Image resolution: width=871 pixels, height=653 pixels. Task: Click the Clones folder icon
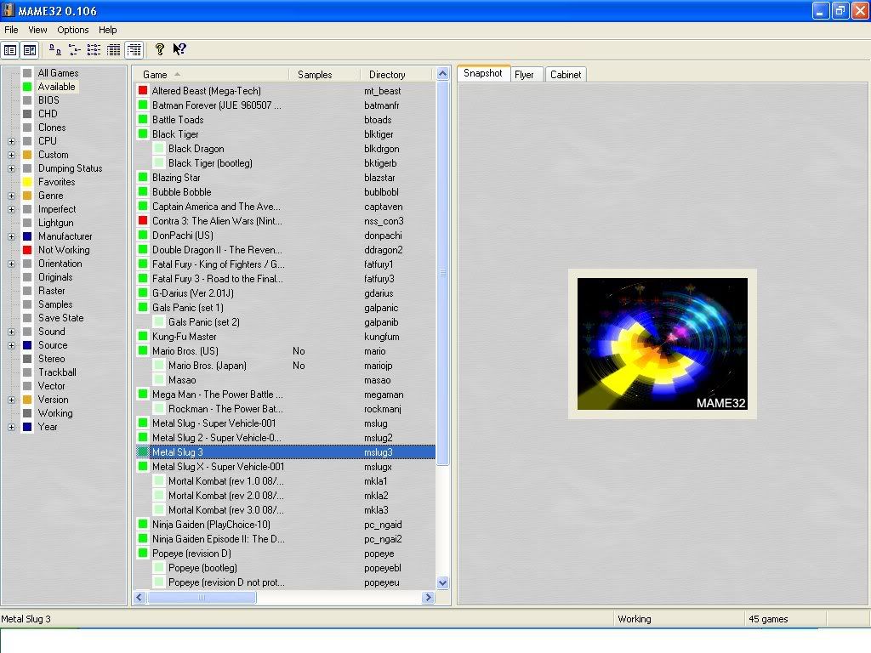point(26,128)
